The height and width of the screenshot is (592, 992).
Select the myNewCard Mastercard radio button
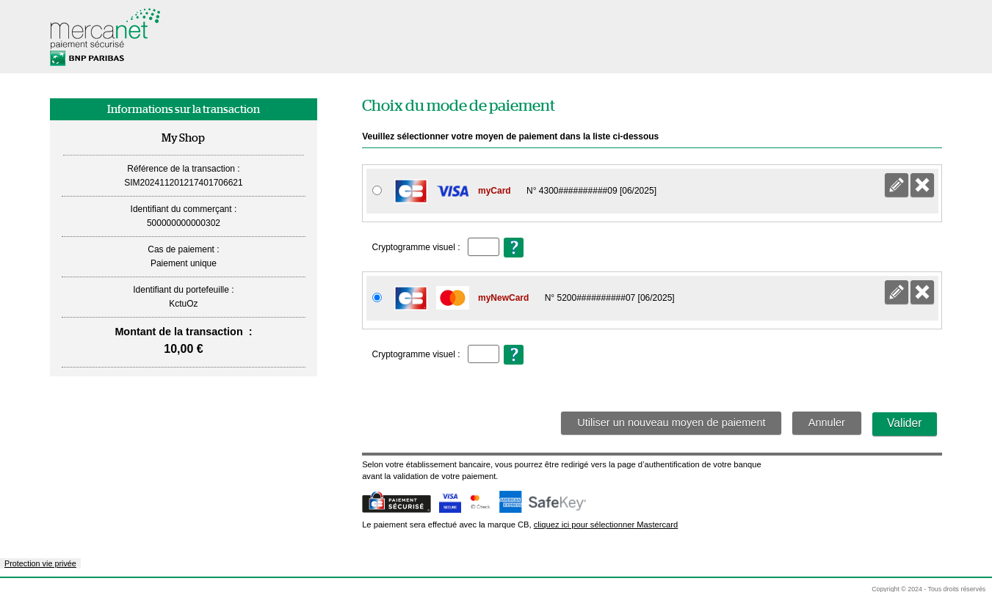click(x=377, y=298)
